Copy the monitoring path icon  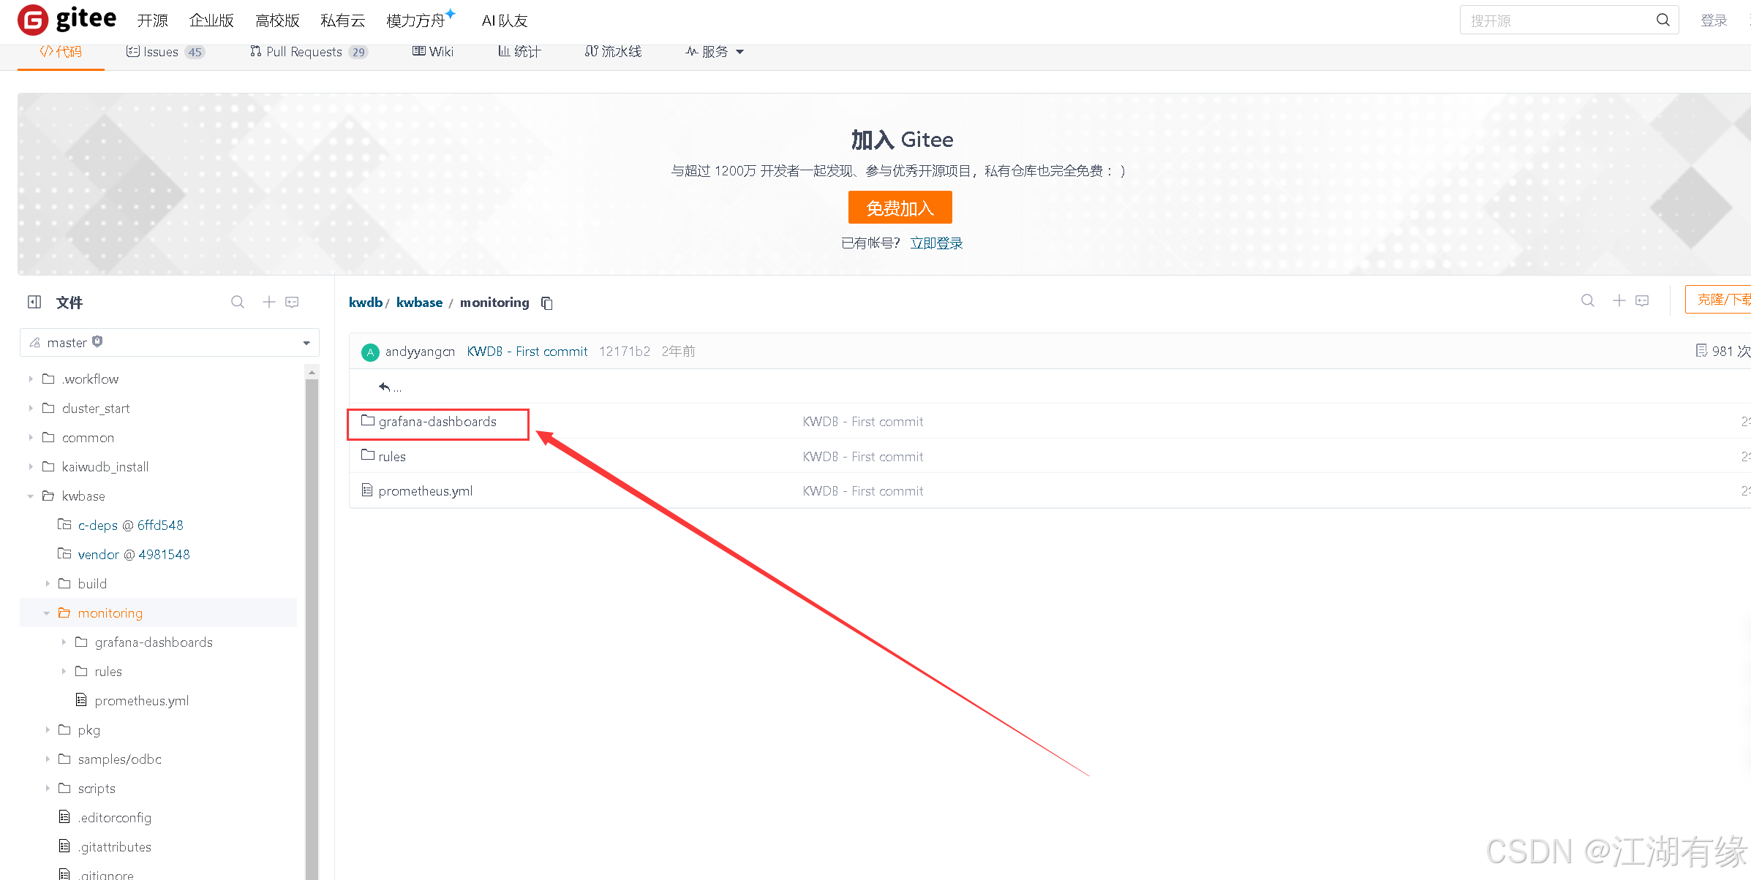point(547,303)
